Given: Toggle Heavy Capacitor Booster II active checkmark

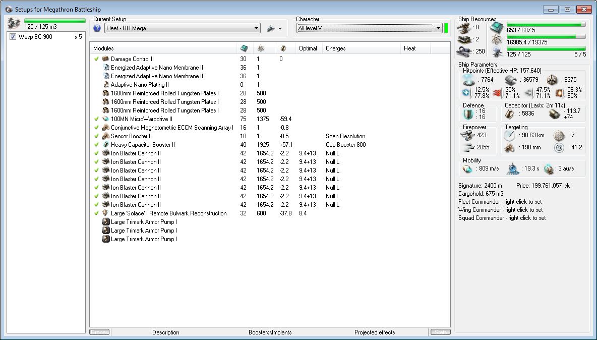Looking at the screenshot, I should [96, 145].
